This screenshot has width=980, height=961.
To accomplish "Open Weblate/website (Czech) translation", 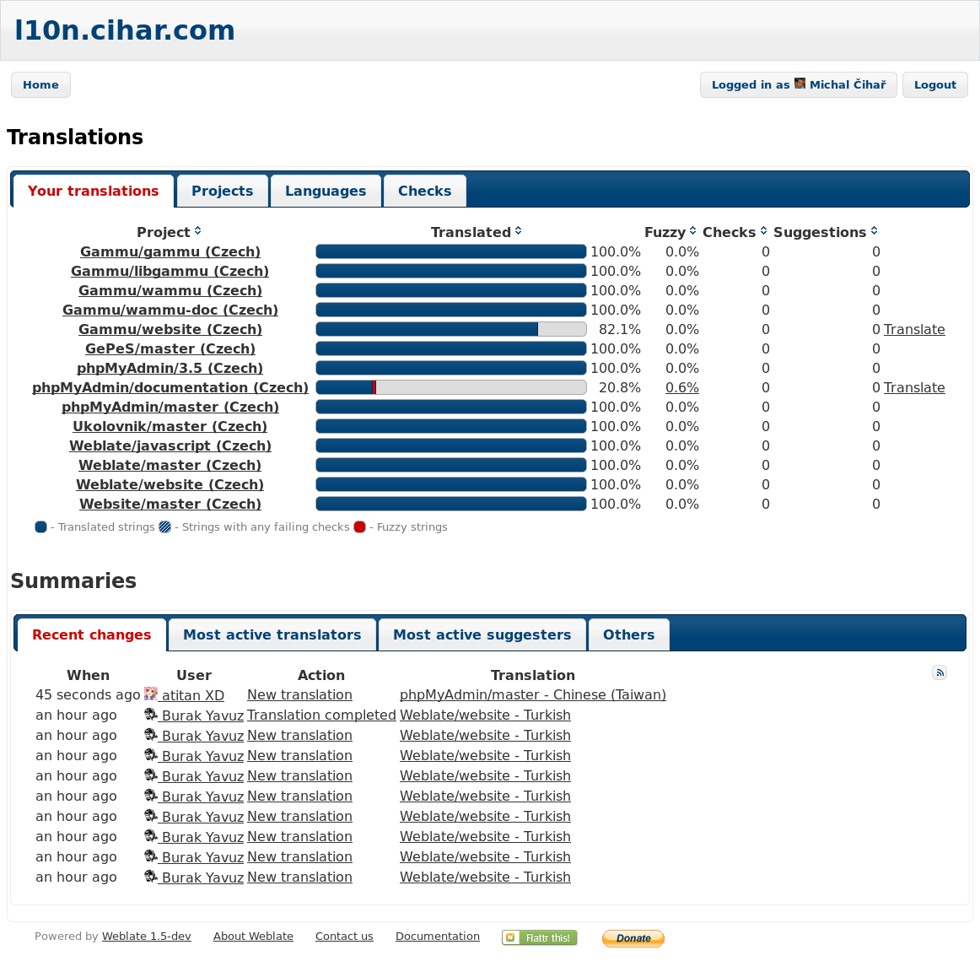I will tap(170, 484).
